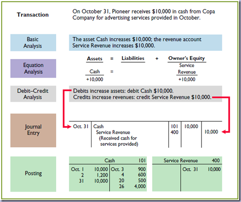Click the blue "Basic Analysis" label box
The height and width of the screenshot is (202, 241).
[33, 43]
